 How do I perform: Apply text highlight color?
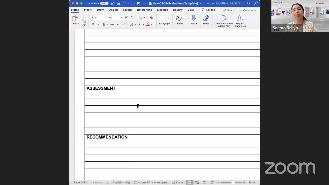coord(140,24)
